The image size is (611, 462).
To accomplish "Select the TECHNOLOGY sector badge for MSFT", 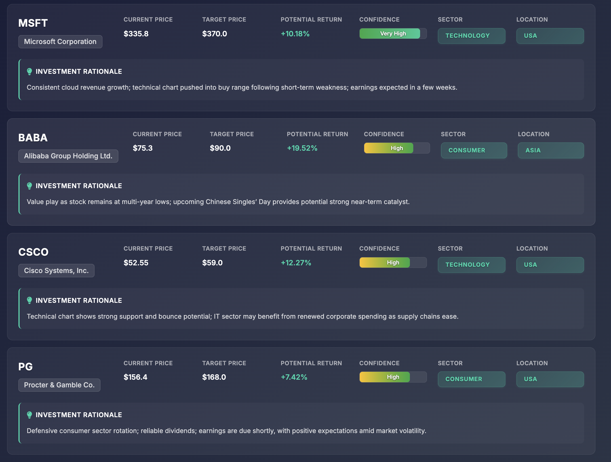I will click(471, 36).
